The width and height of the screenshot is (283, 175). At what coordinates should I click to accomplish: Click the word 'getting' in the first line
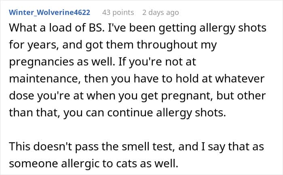tap(177, 28)
